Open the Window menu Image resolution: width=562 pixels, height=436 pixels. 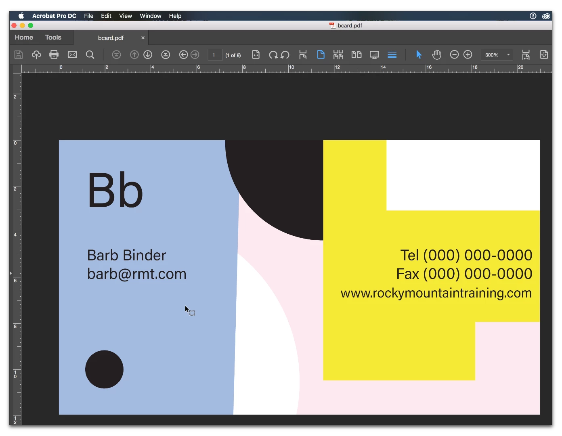[x=151, y=16]
